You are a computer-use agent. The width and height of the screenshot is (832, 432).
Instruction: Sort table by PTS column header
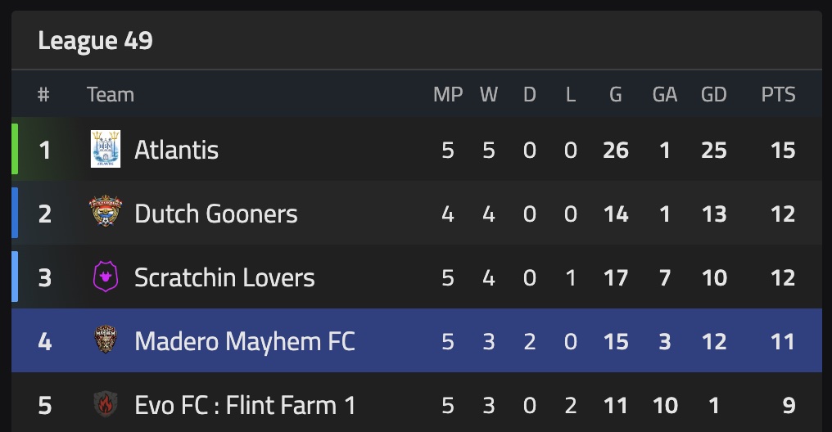click(778, 95)
